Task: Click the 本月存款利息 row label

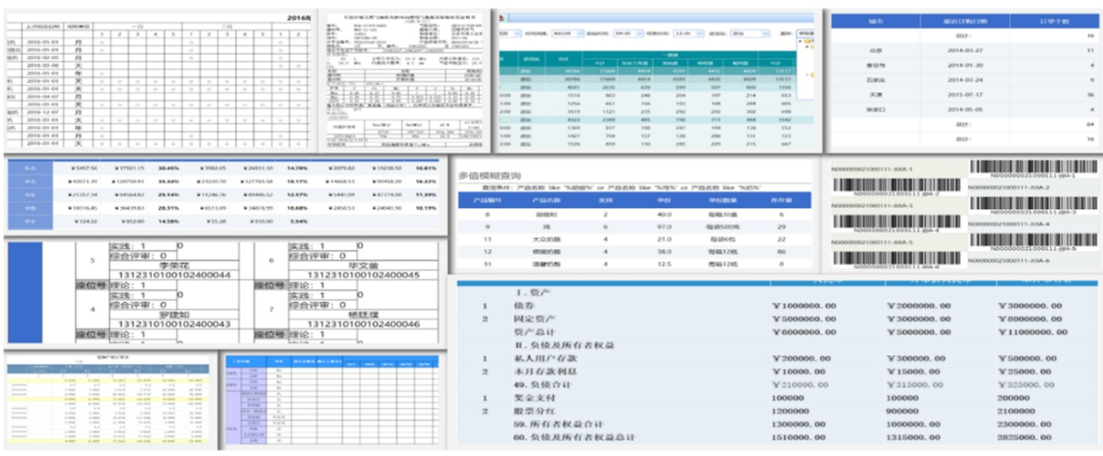Action: tap(545, 372)
